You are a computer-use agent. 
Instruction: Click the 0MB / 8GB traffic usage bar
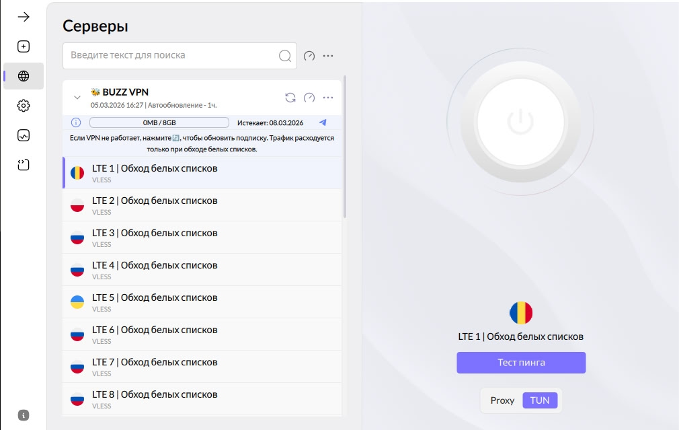[159, 122]
